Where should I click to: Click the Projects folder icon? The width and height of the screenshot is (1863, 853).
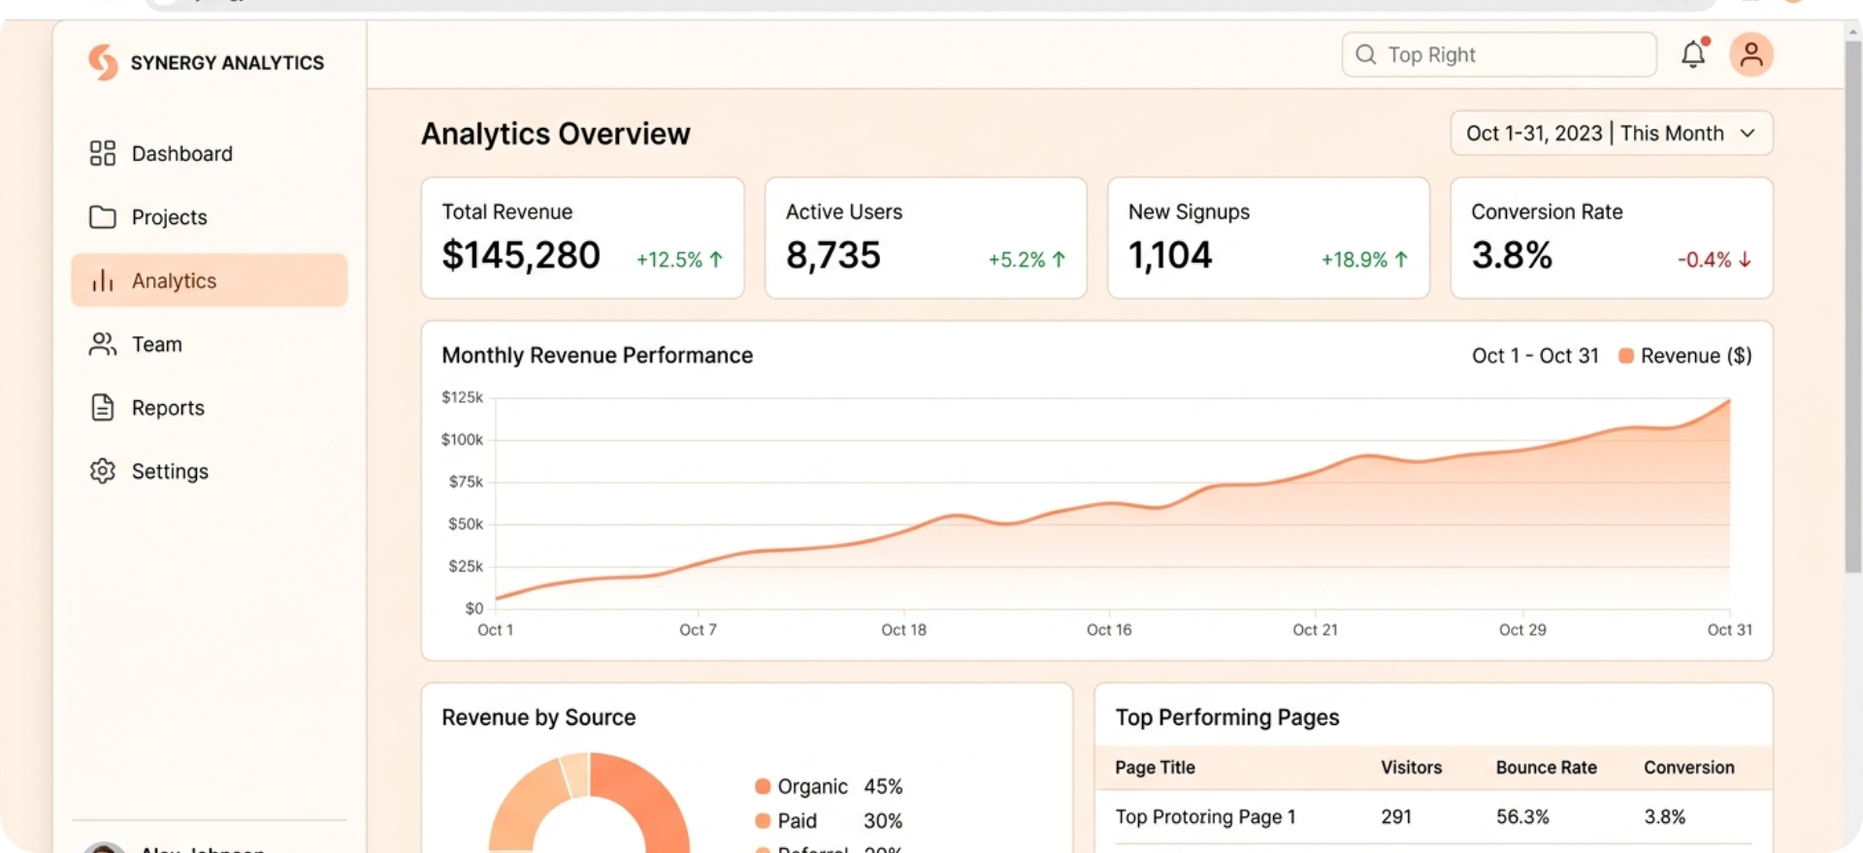(x=103, y=217)
